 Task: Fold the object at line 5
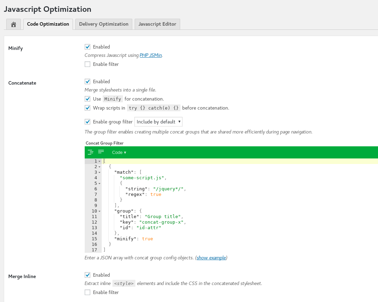point(100,183)
